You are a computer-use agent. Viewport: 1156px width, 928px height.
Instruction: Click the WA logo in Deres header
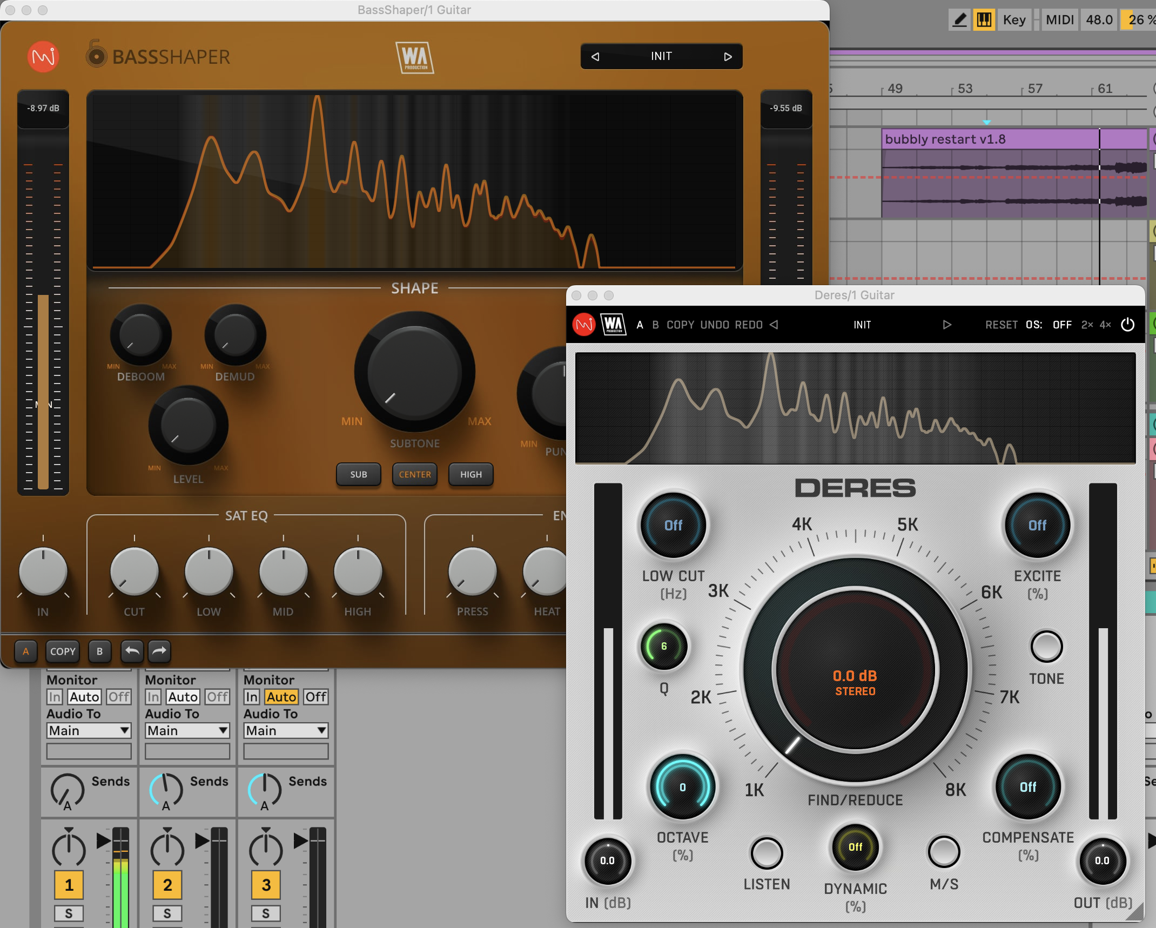pos(613,325)
